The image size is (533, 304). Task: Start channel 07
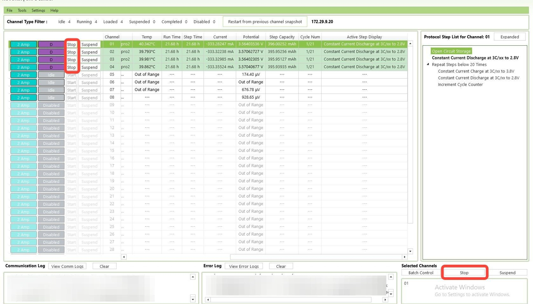(72, 90)
